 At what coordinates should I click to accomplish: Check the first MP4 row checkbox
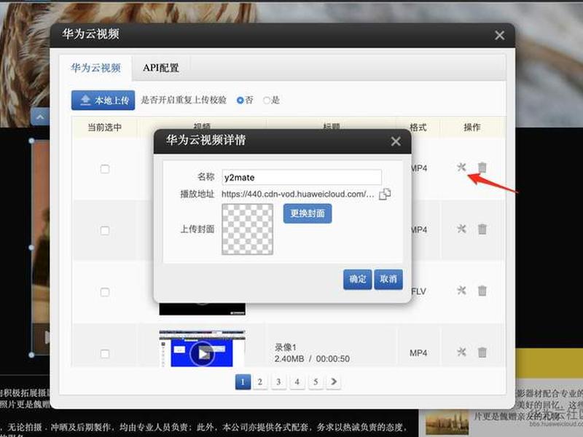[105, 169]
